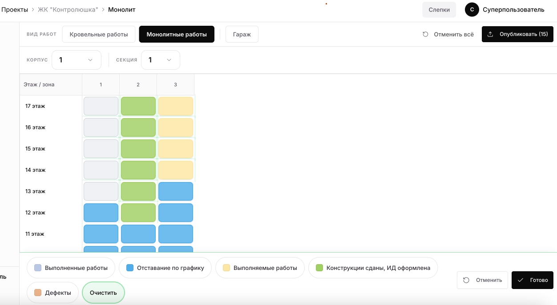This screenshot has height=305, width=557.
Task: Switch to Кровельные работы tab
Action: (x=99, y=34)
